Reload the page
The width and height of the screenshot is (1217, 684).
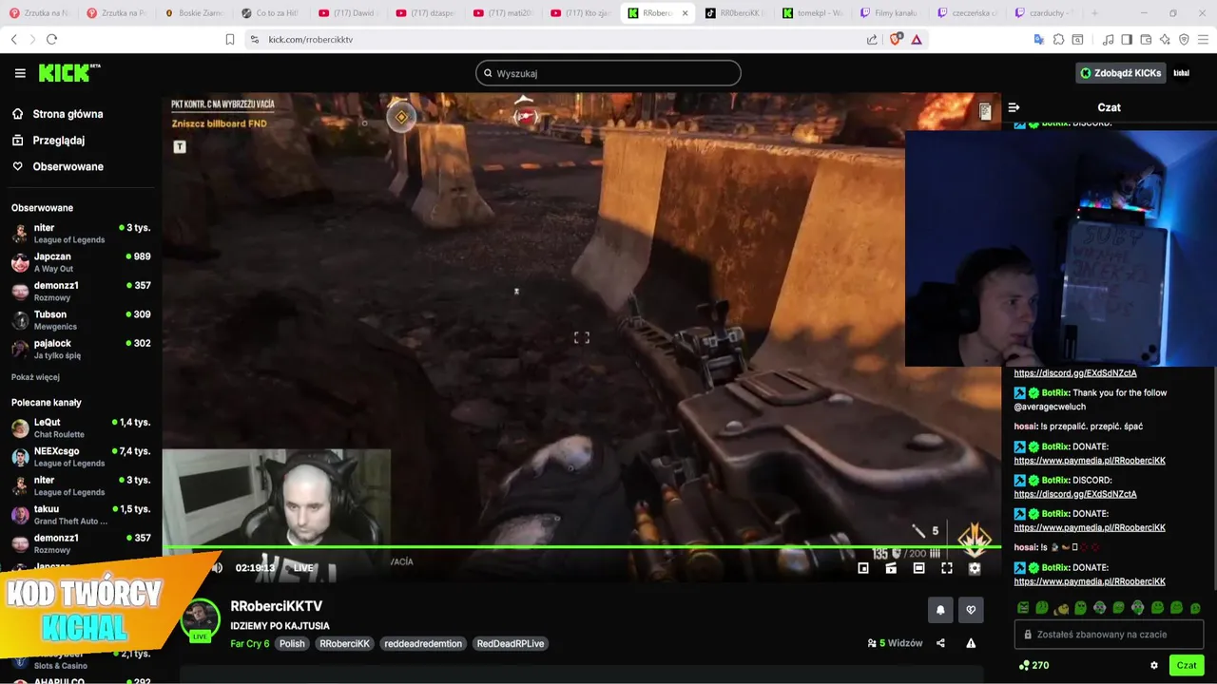[51, 39]
